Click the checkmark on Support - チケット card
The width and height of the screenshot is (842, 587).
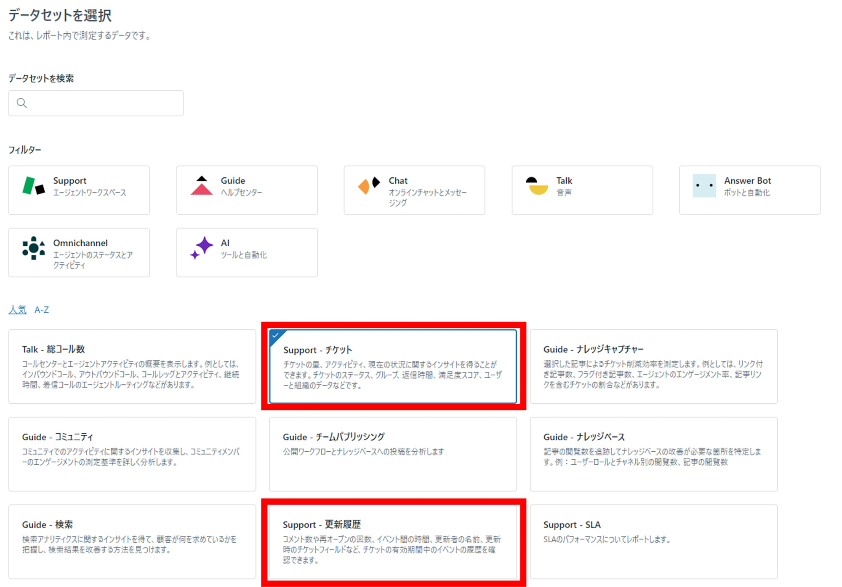pyautogui.click(x=275, y=335)
